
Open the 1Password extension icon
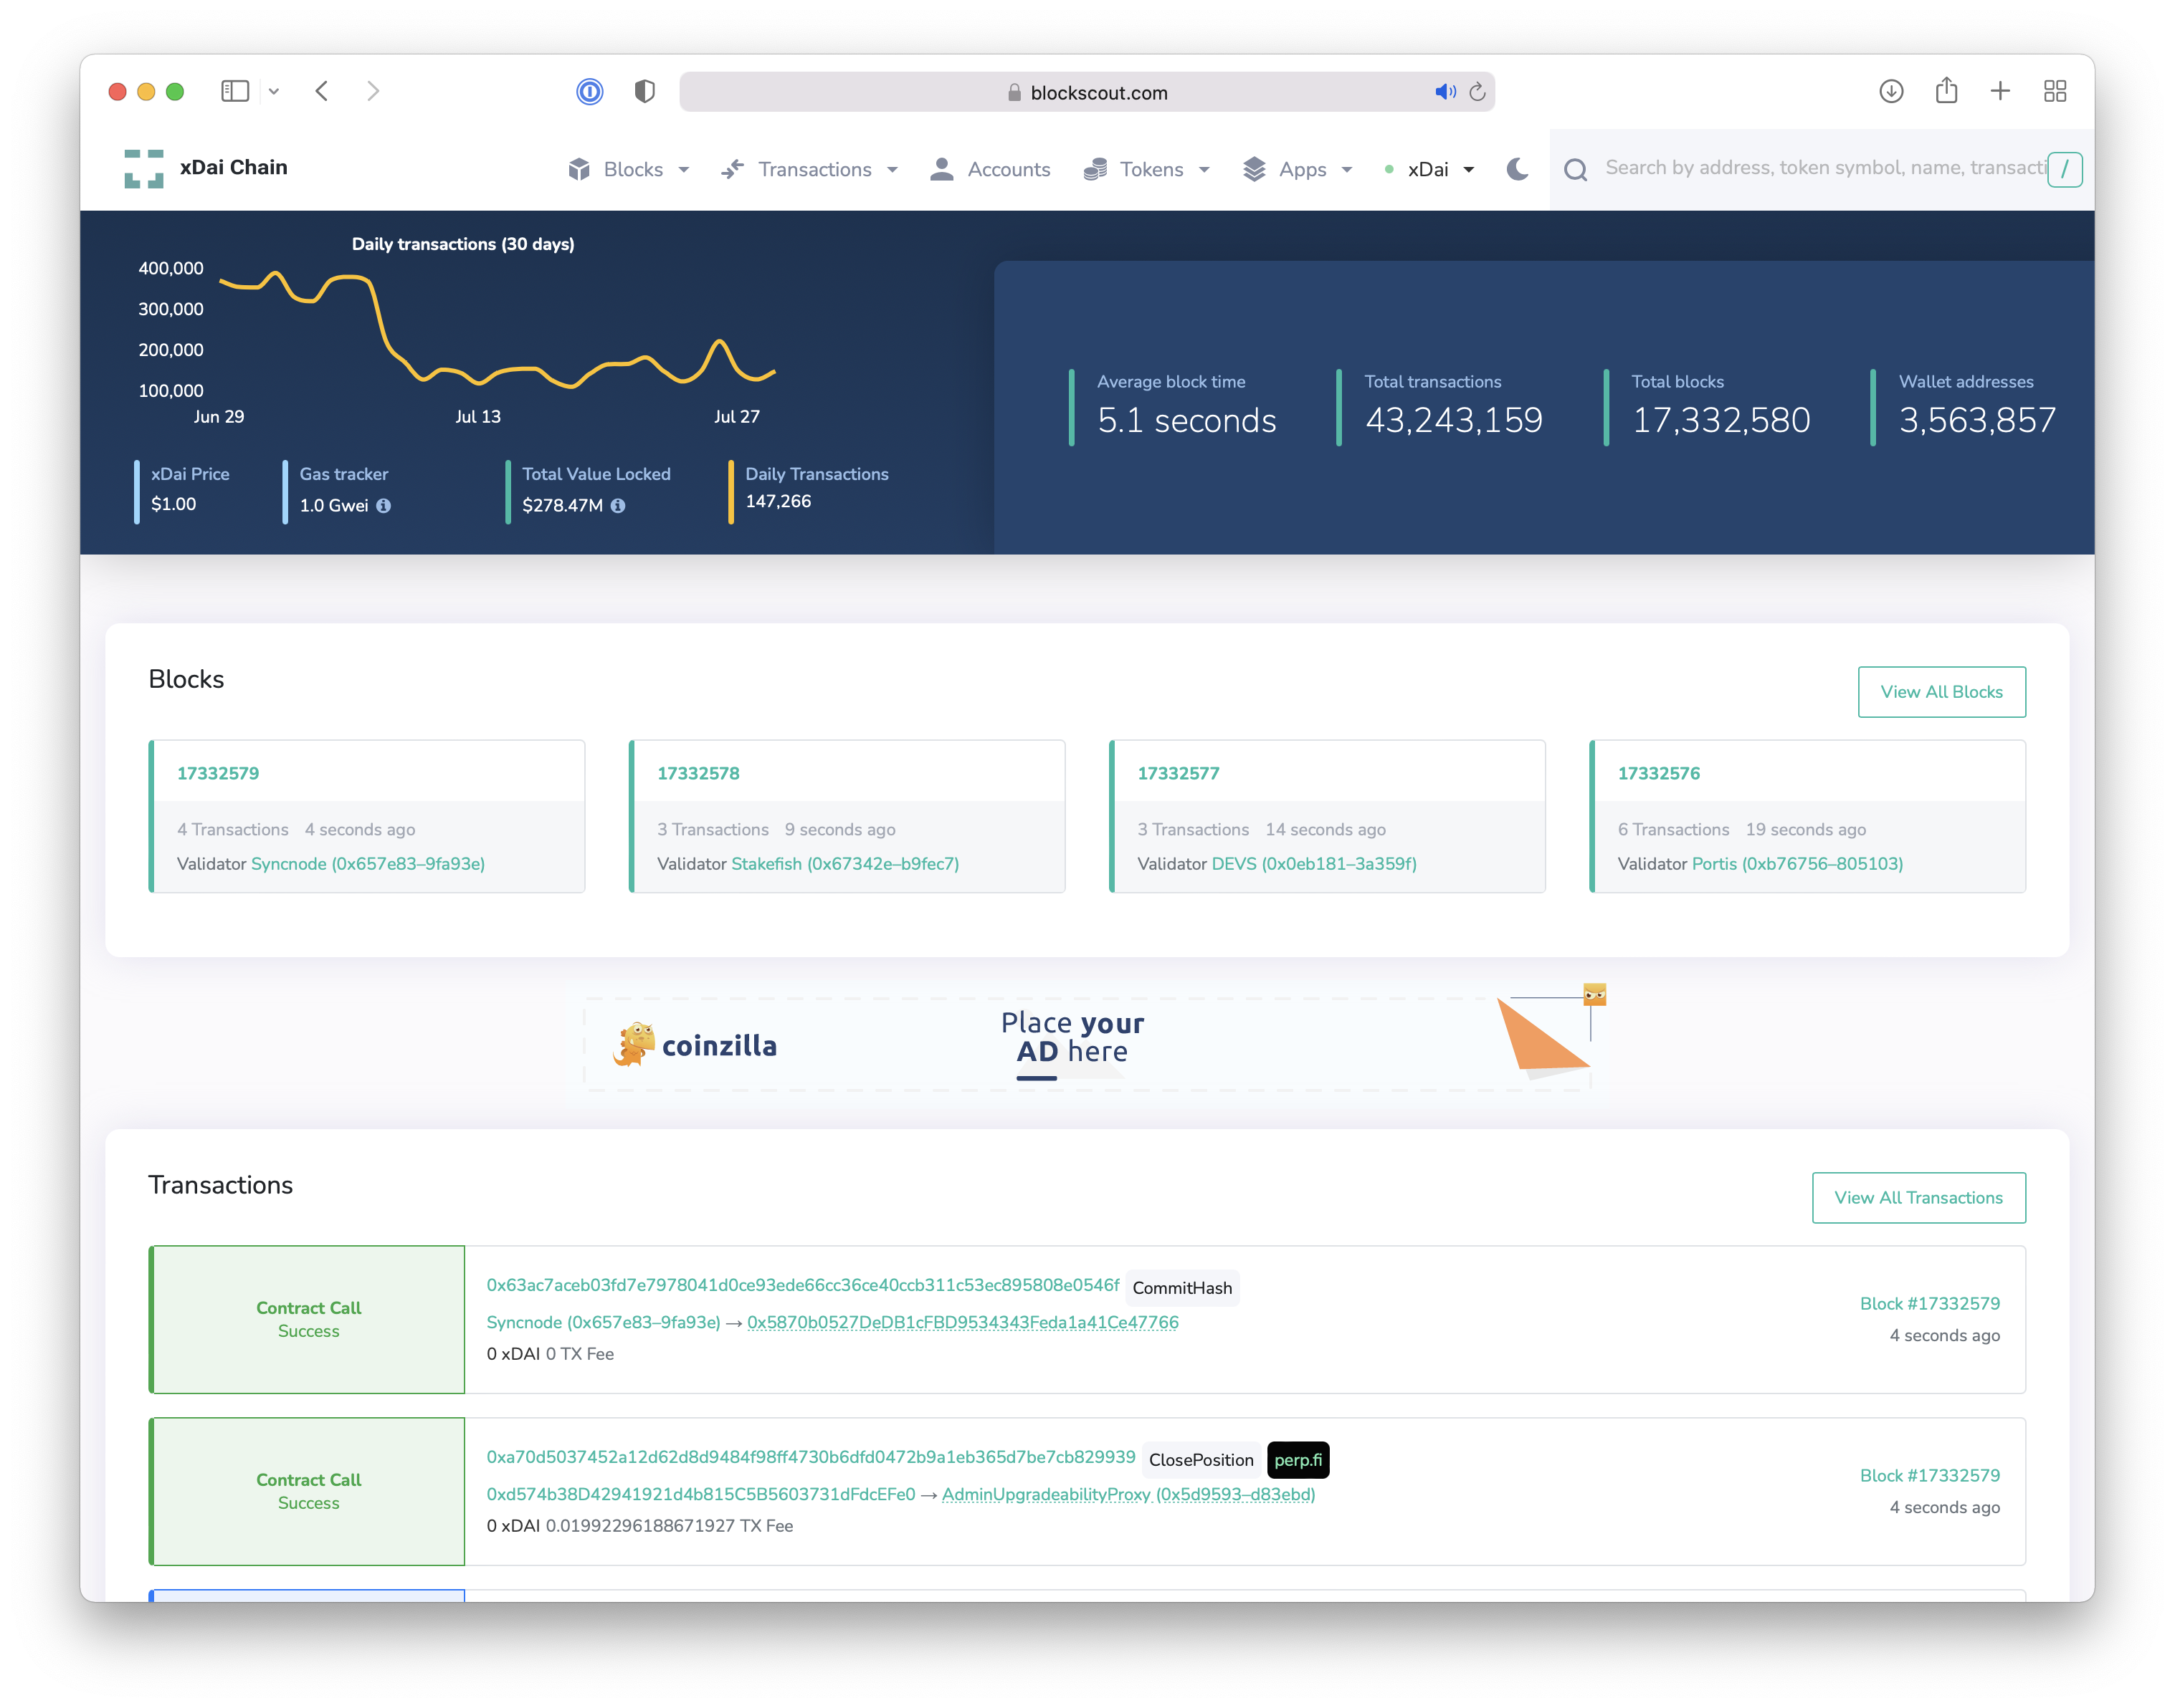(589, 92)
